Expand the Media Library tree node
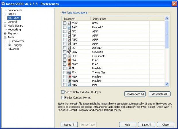 point(5,26)
